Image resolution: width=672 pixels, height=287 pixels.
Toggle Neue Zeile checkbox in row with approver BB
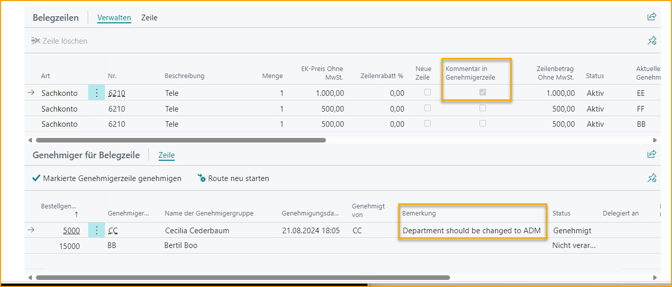(427, 123)
